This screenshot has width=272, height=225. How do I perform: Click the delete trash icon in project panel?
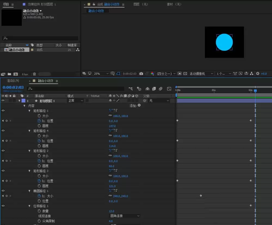point(34,74)
